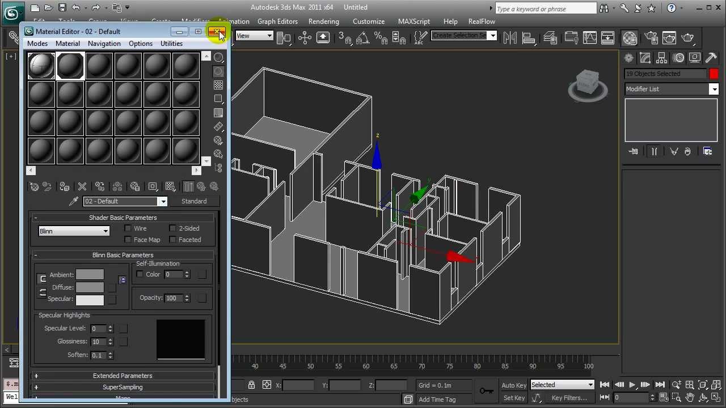Viewport: 726px width, 408px height.
Task: Click Zoom Extents All icon
Action: coord(716,385)
